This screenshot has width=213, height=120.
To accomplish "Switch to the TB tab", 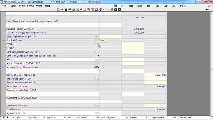I will [x=148, y=6].
